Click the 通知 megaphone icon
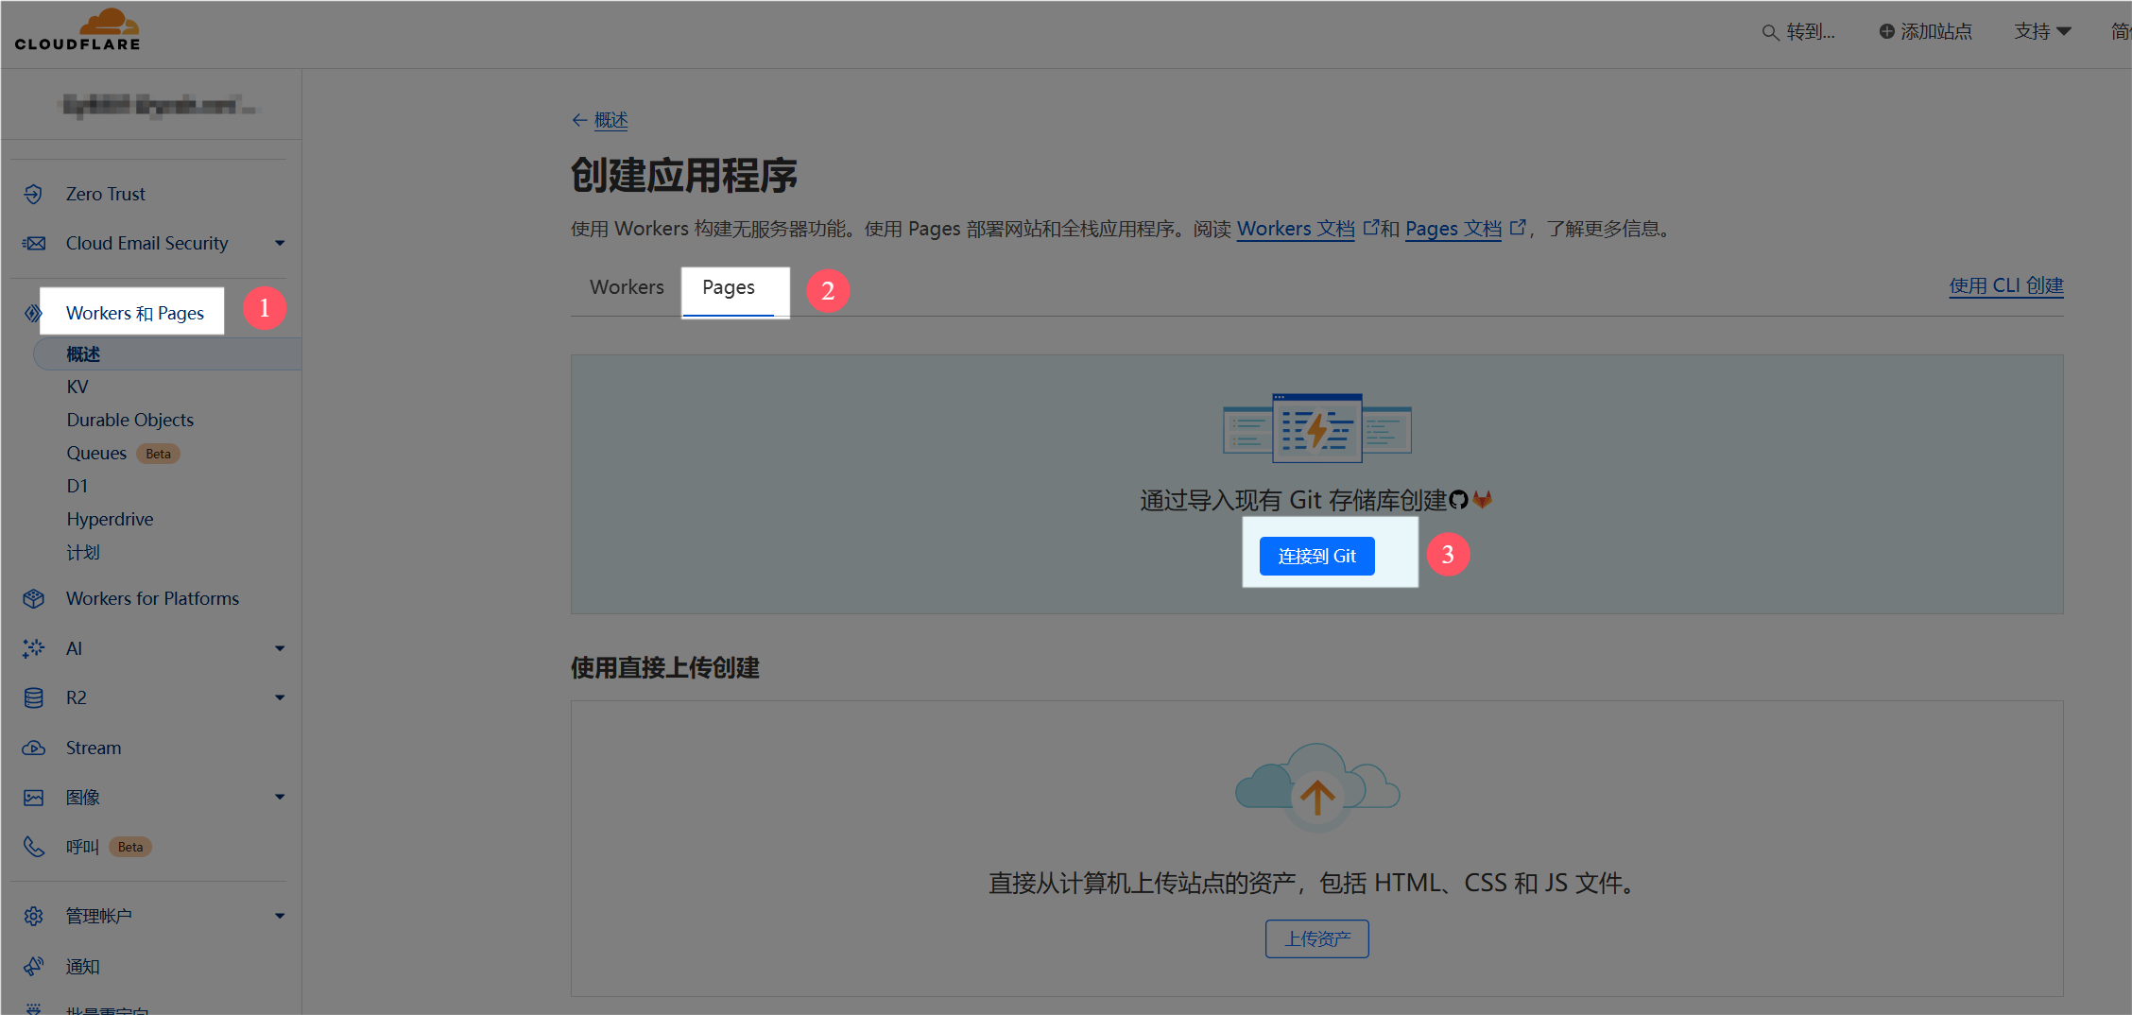The height and width of the screenshot is (1015, 2132). click(34, 966)
